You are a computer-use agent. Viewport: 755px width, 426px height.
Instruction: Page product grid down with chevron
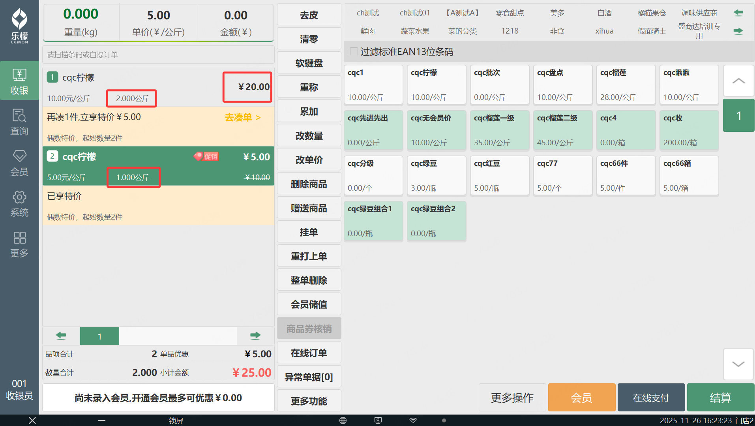click(738, 364)
